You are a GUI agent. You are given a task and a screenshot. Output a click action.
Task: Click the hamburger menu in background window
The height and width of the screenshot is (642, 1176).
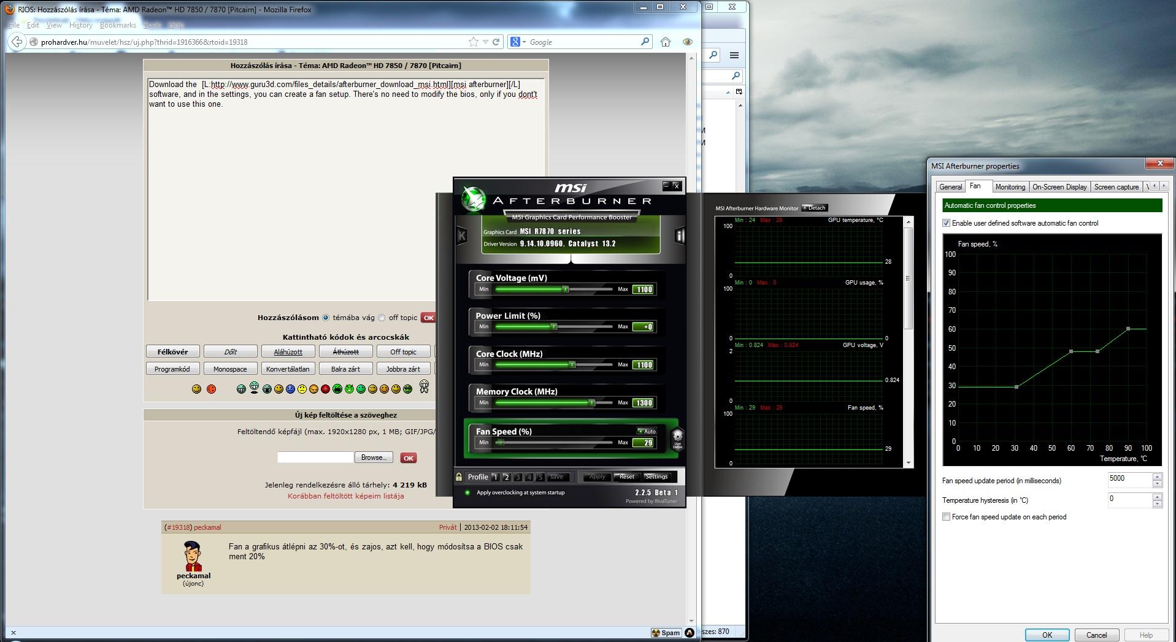click(x=734, y=55)
